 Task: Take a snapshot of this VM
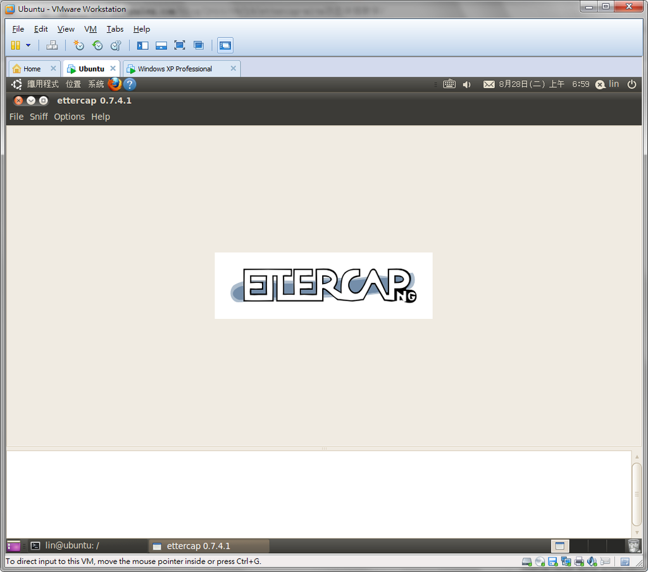click(x=78, y=46)
